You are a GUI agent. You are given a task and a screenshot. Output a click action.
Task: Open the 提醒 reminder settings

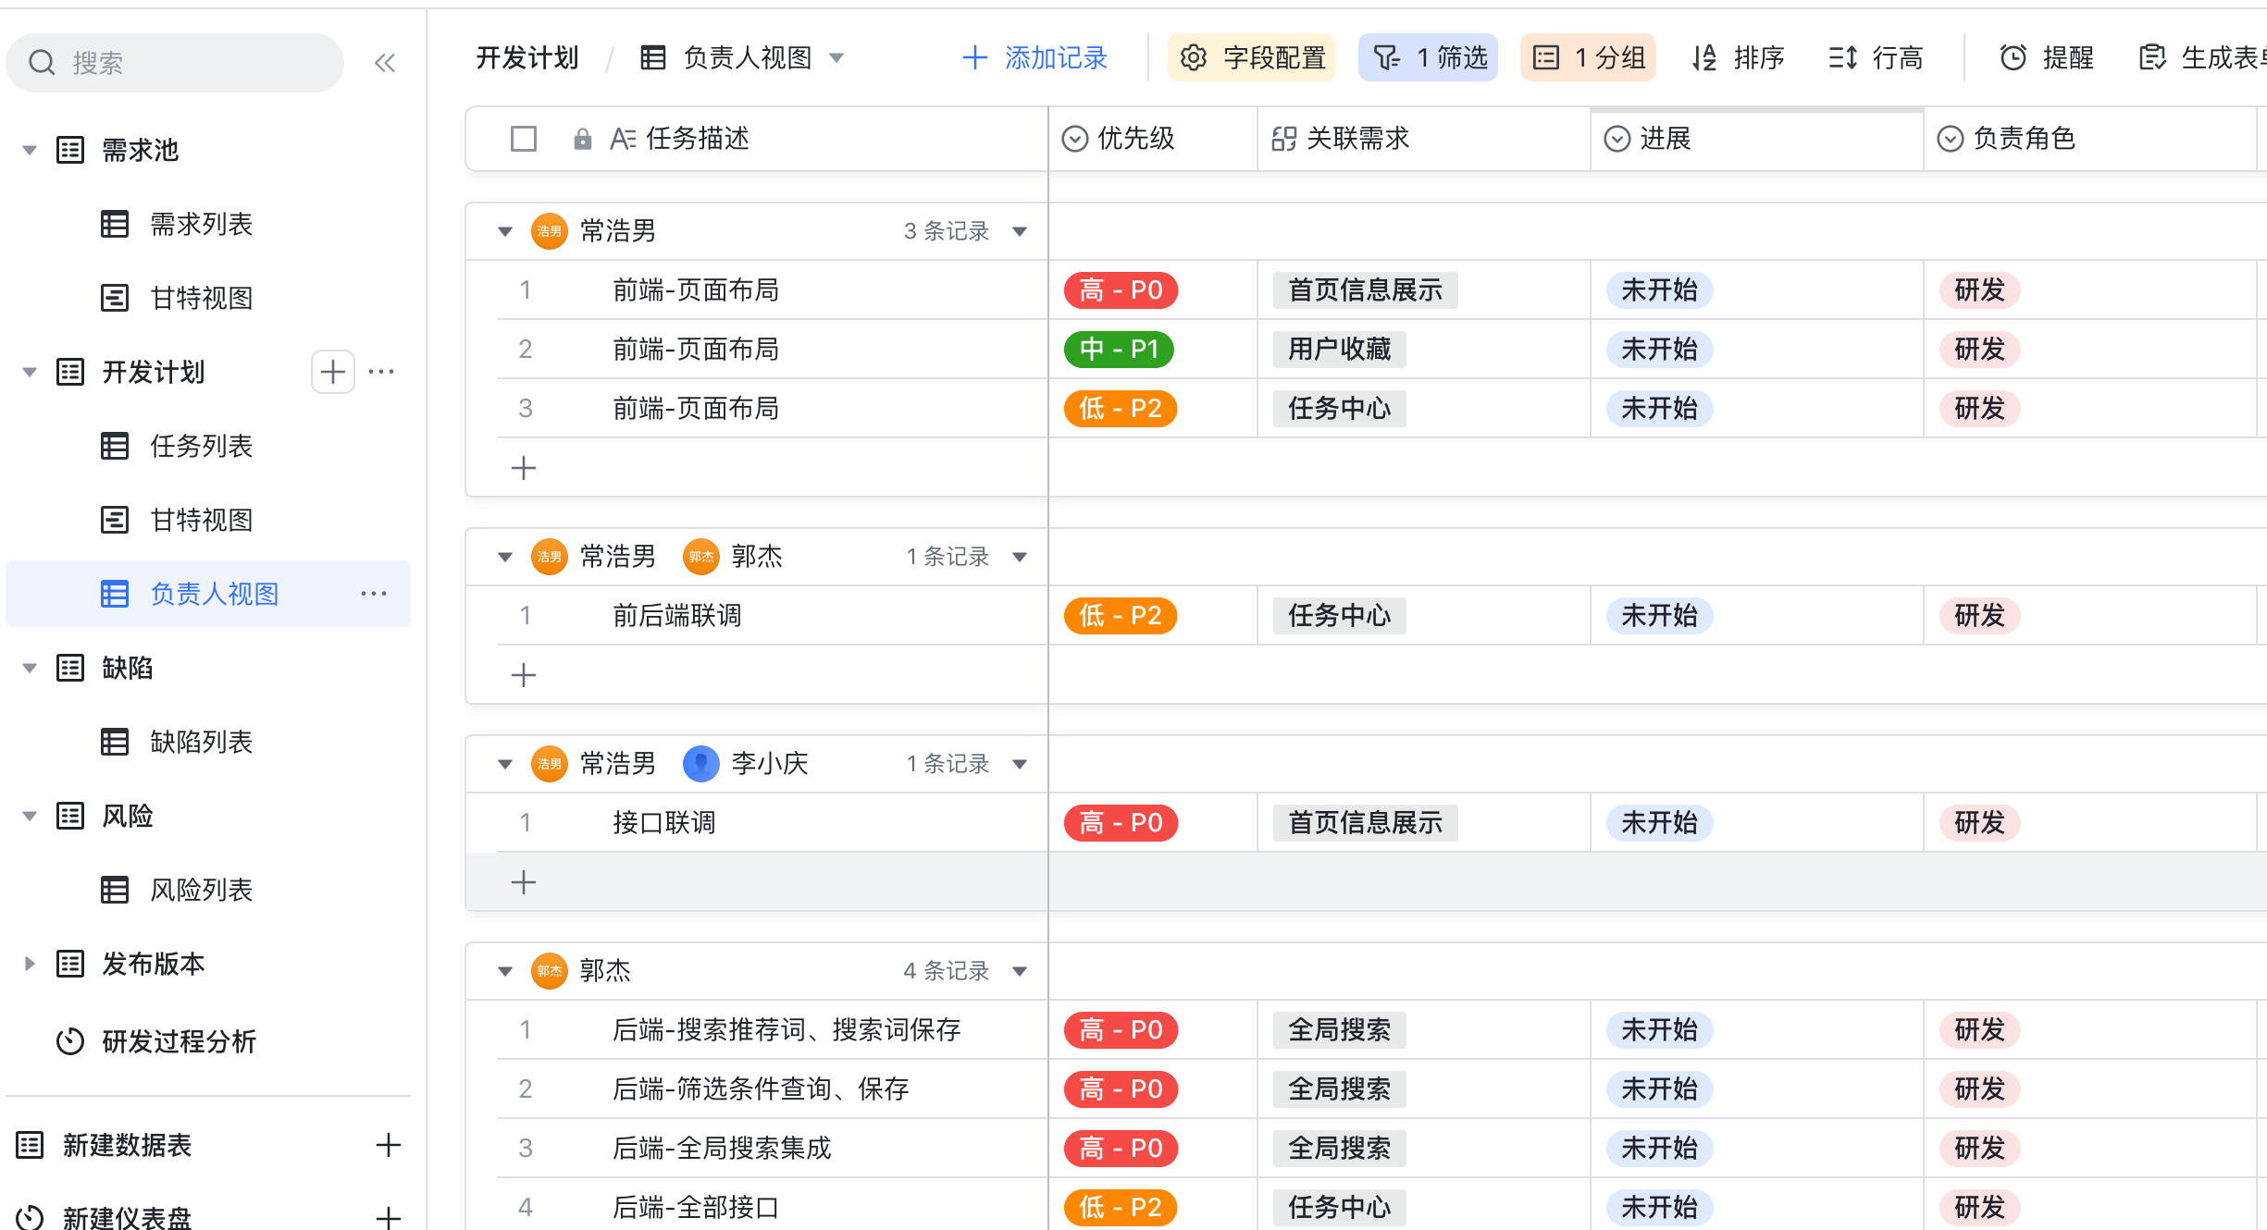pos(2047,58)
